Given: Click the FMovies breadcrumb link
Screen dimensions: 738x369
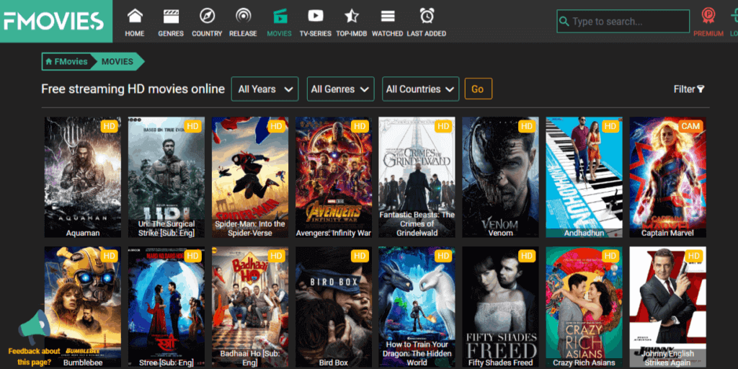Looking at the screenshot, I should pyautogui.click(x=66, y=62).
